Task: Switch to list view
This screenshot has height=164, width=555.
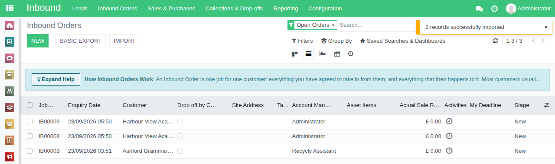Action: click(x=308, y=54)
